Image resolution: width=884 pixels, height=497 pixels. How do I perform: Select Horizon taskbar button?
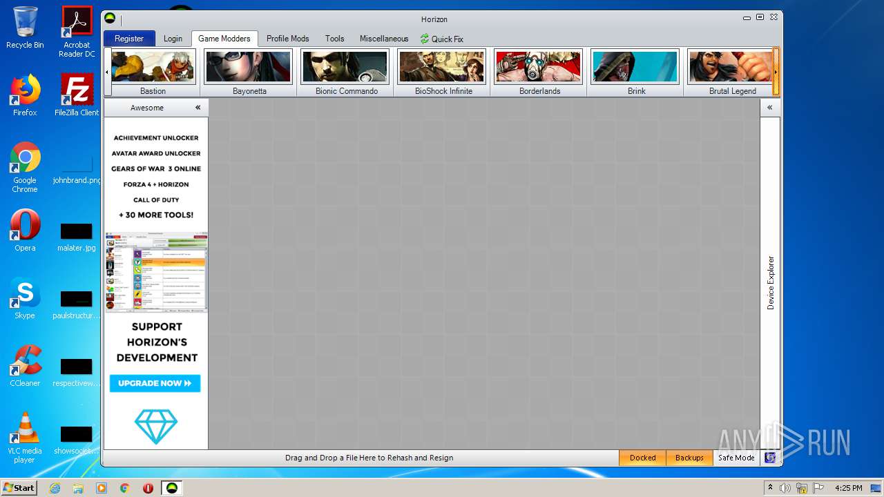171,488
